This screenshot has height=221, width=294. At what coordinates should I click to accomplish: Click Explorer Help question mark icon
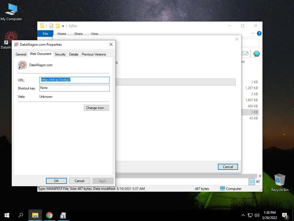pos(259,33)
